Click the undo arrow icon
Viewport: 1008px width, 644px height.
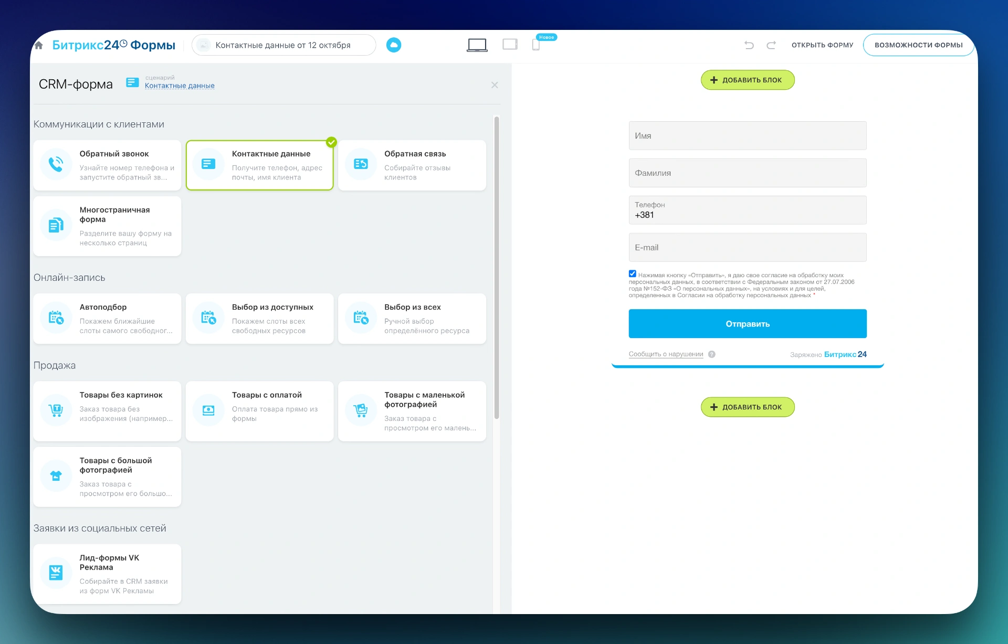748,45
